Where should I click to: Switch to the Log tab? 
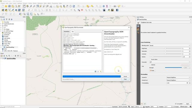73,31
